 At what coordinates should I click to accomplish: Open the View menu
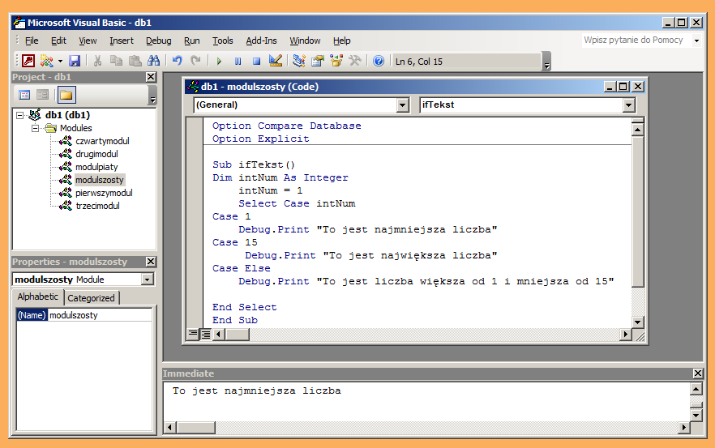click(88, 41)
